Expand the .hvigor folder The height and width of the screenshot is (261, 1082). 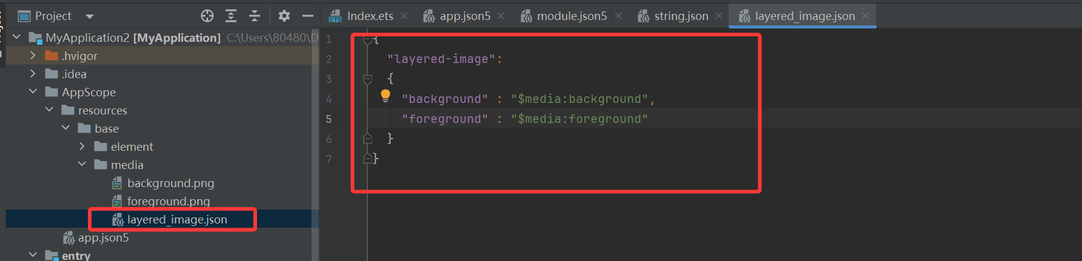[x=33, y=56]
